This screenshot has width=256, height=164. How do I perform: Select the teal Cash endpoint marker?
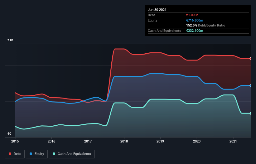(251, 113)
